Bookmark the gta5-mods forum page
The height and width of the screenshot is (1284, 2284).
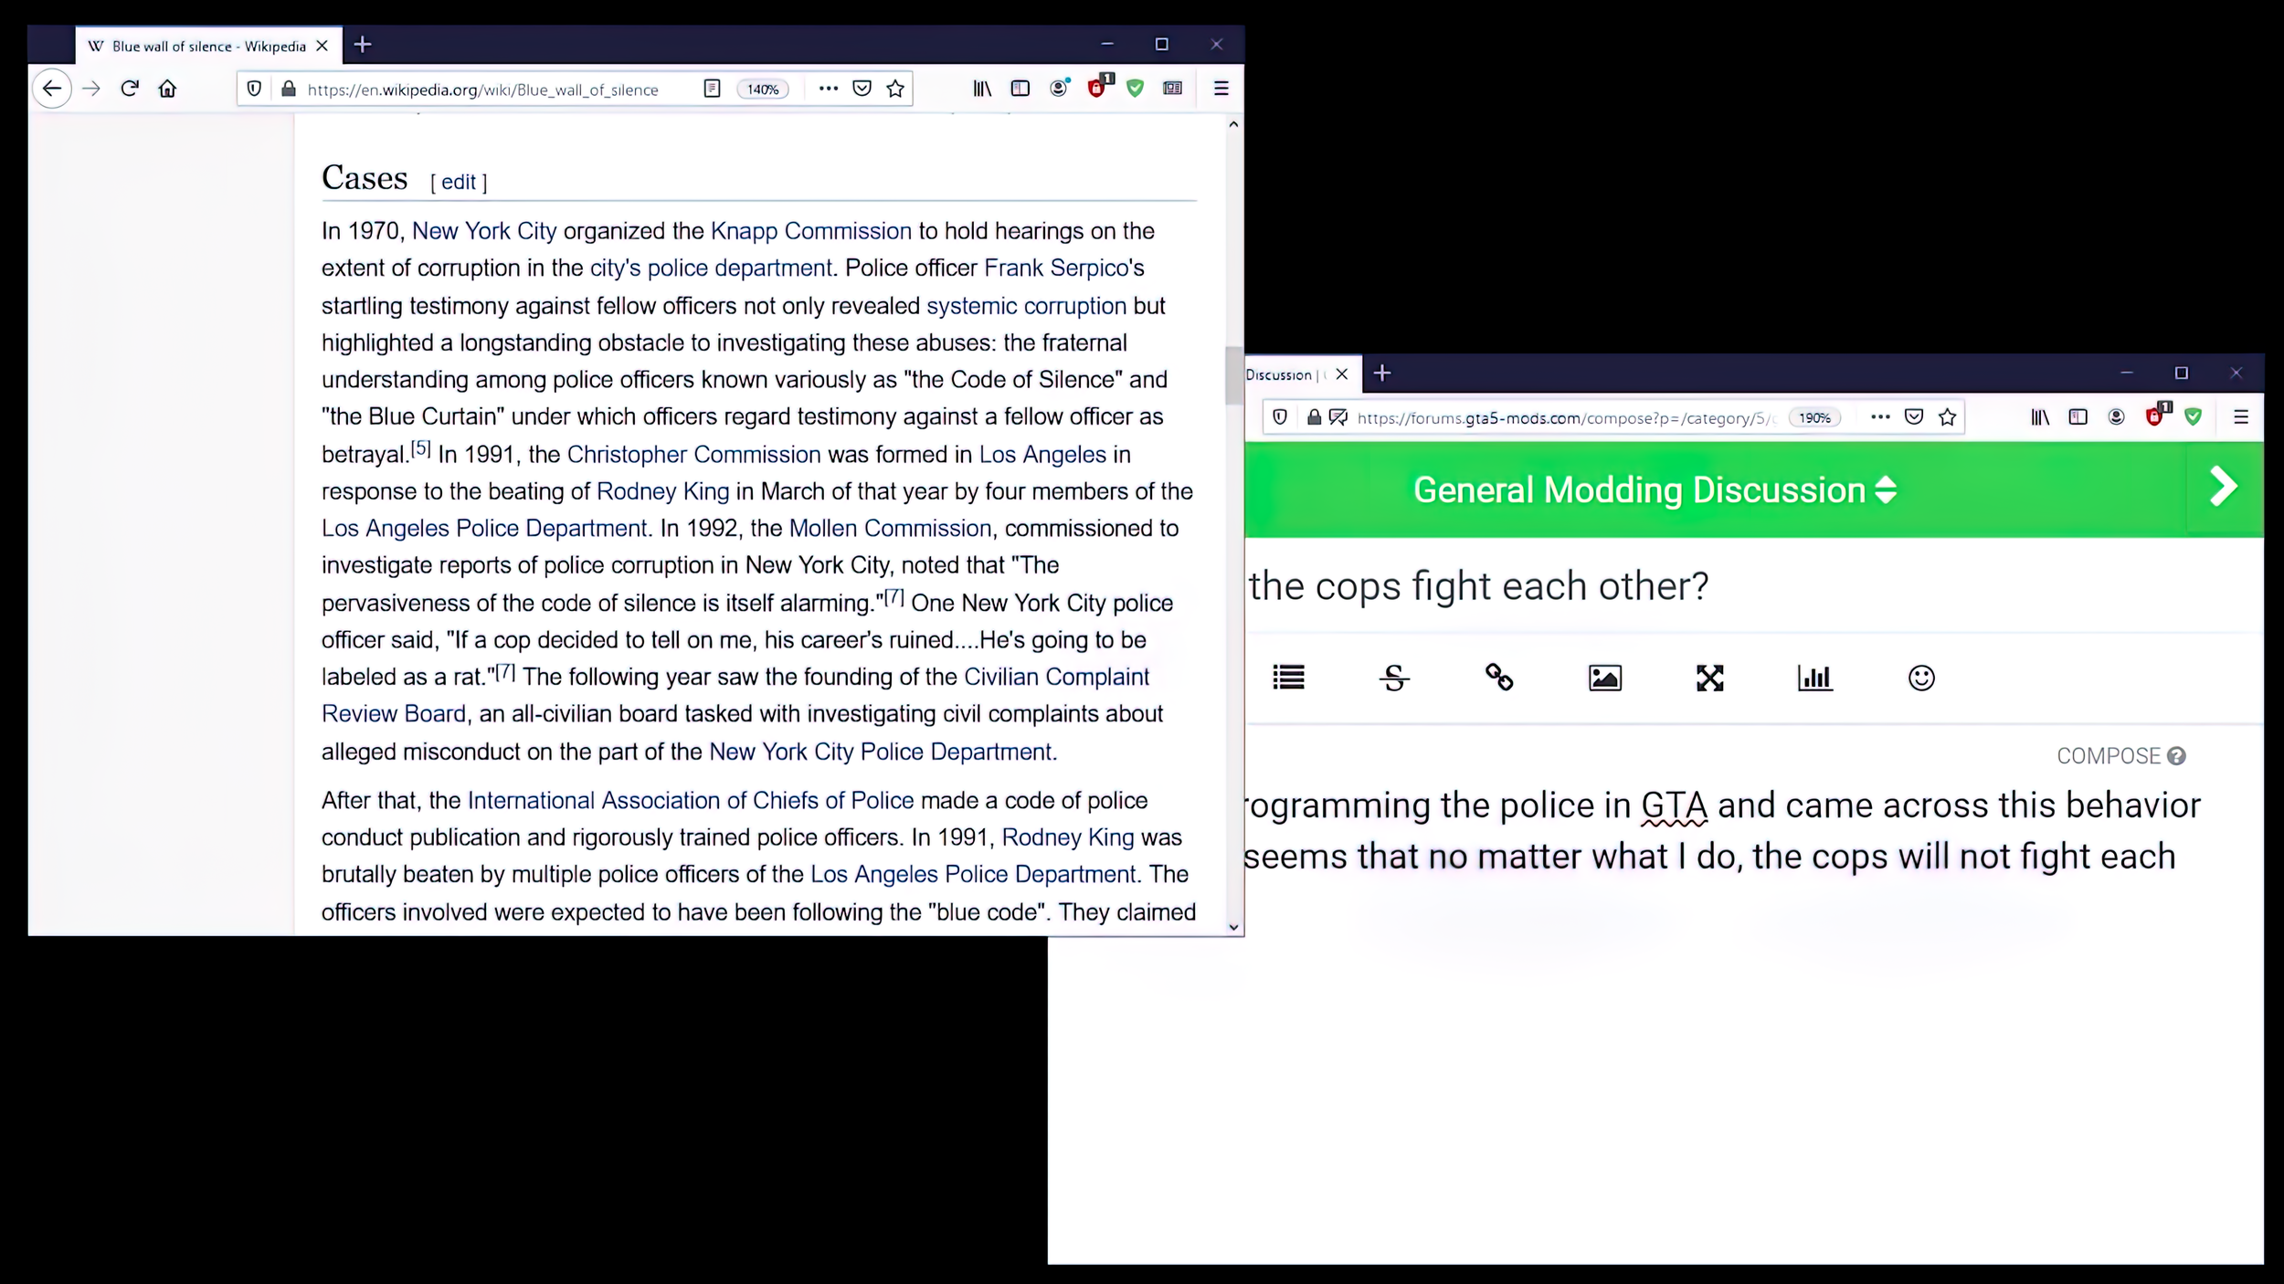tap(1948, 417)
